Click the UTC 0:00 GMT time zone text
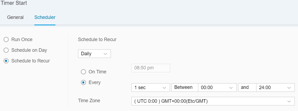The height and width of the screenshot is (111, 298). coord(171,101)
